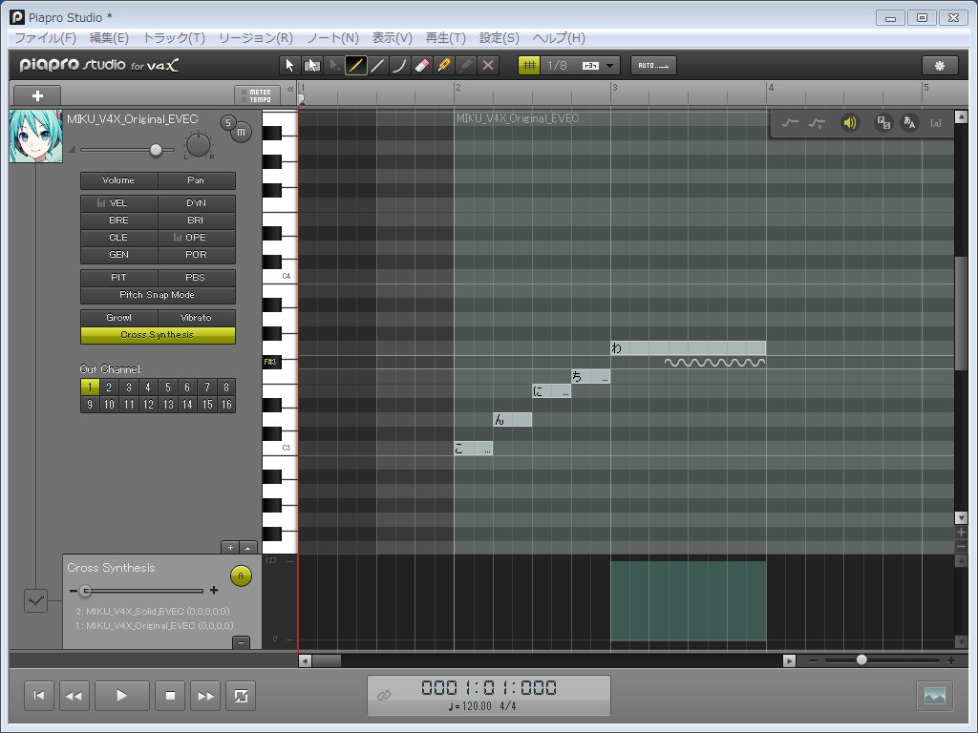
Task: Select Out Channel 5
Action: pyautogui.click(x=168, y=387)
